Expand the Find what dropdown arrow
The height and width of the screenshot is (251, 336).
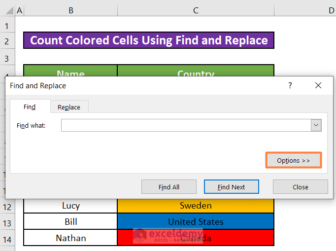pyautogui.click(x=316, y=125)
